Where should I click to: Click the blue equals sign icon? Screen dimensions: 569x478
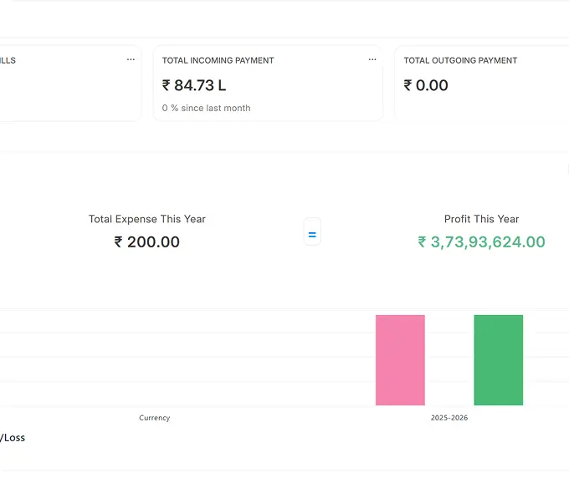coord(312,235)
